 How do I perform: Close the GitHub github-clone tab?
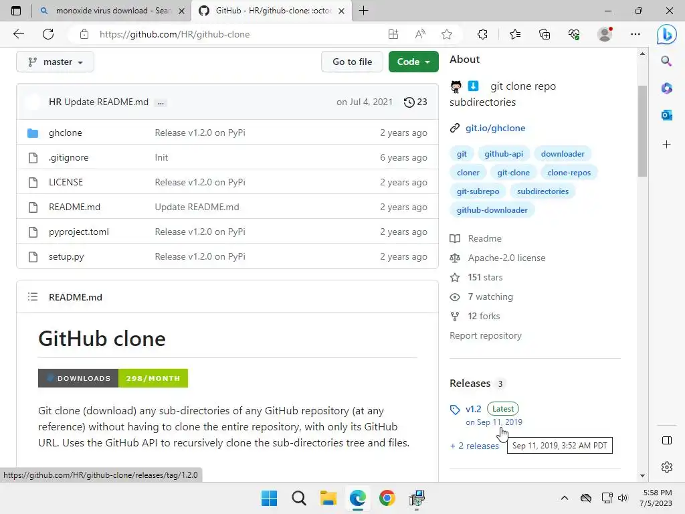342,11
